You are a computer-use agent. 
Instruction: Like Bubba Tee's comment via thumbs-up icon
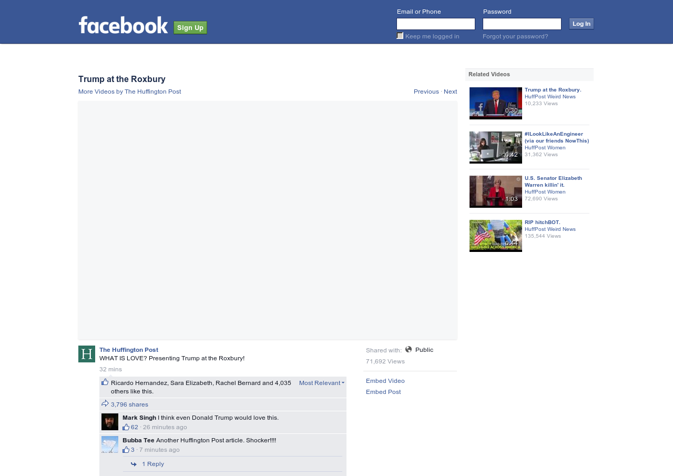pyautogui.click(x=126, y=450)
